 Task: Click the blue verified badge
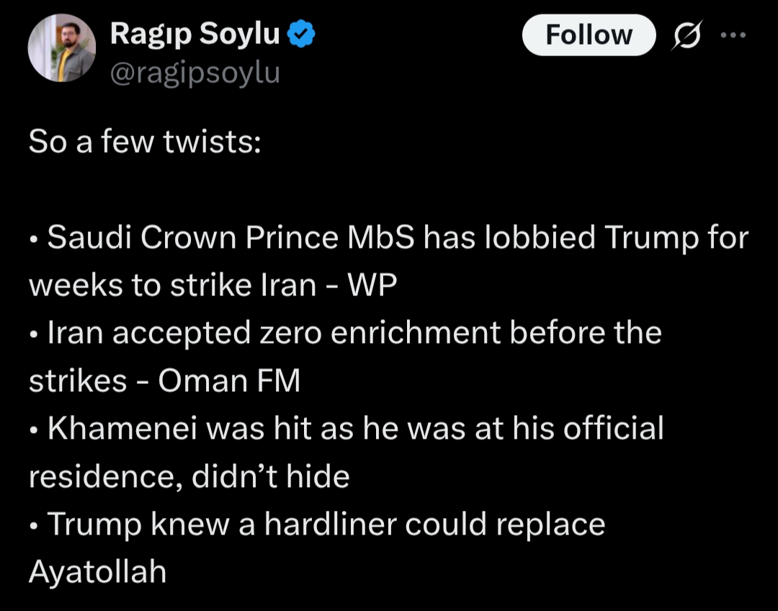click(x=300, y=33)
